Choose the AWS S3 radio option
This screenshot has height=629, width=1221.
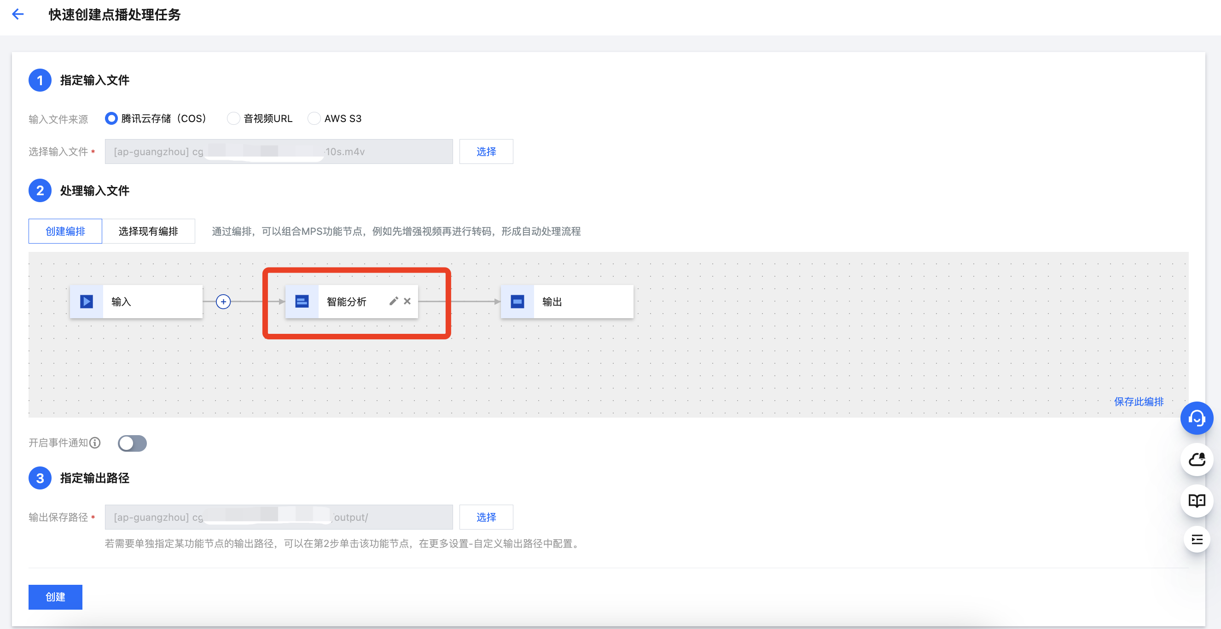tap(314, 118)
